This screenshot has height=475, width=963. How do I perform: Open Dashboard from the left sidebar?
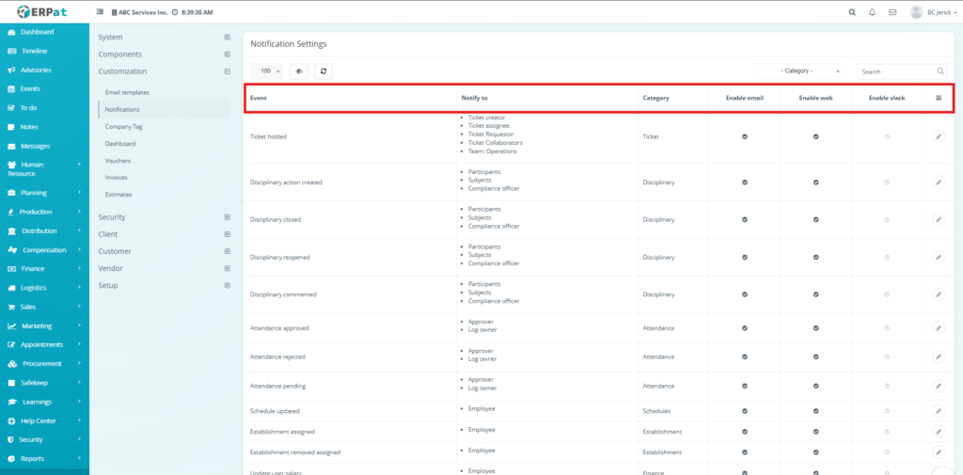tap(37, 32)
